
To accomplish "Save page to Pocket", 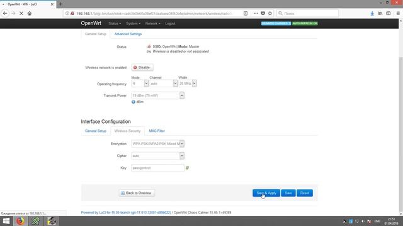I will 263,13.
